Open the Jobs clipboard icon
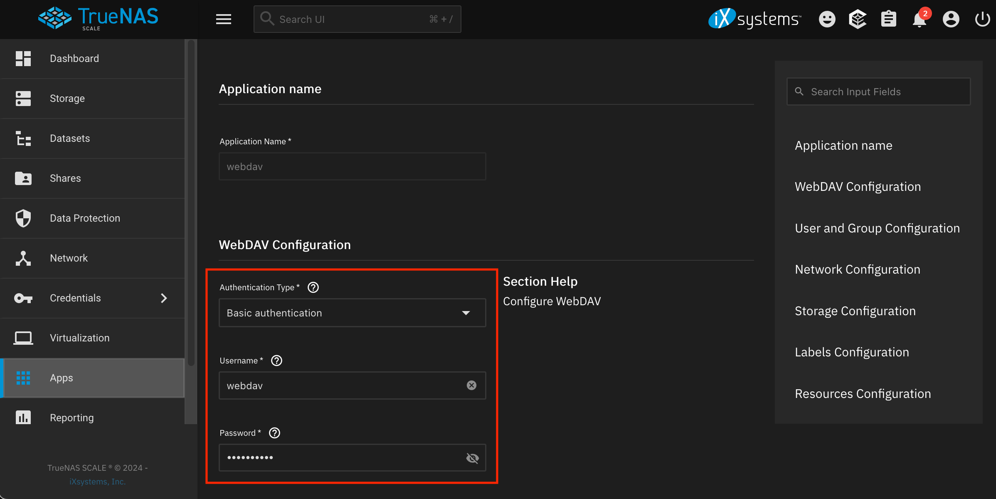Image resolution: width=996 pixels, height=499 pixels. [888, 19]
